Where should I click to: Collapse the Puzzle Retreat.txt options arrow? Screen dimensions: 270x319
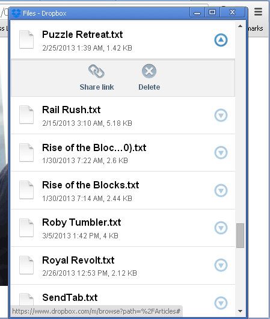click(x=221, y=40)
